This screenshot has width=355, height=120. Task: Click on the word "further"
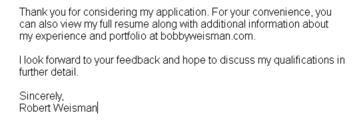pyautogui.click(x=34, y=72)
